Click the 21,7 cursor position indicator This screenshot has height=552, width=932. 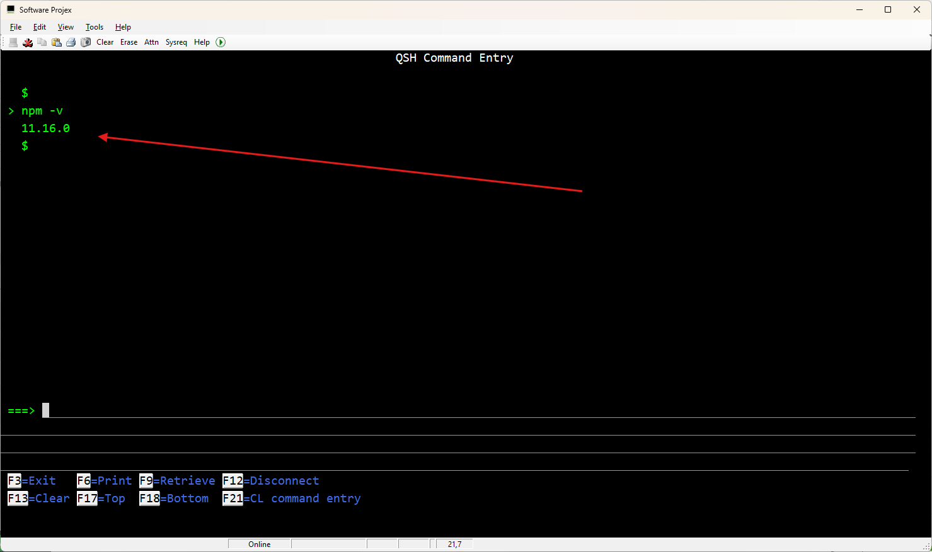click(454, 544)
